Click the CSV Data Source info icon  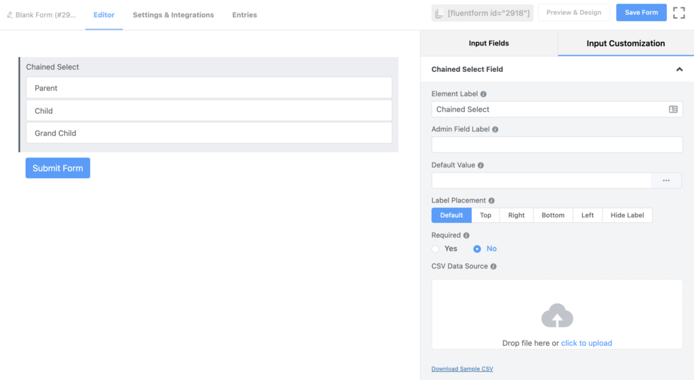[493, 266]
